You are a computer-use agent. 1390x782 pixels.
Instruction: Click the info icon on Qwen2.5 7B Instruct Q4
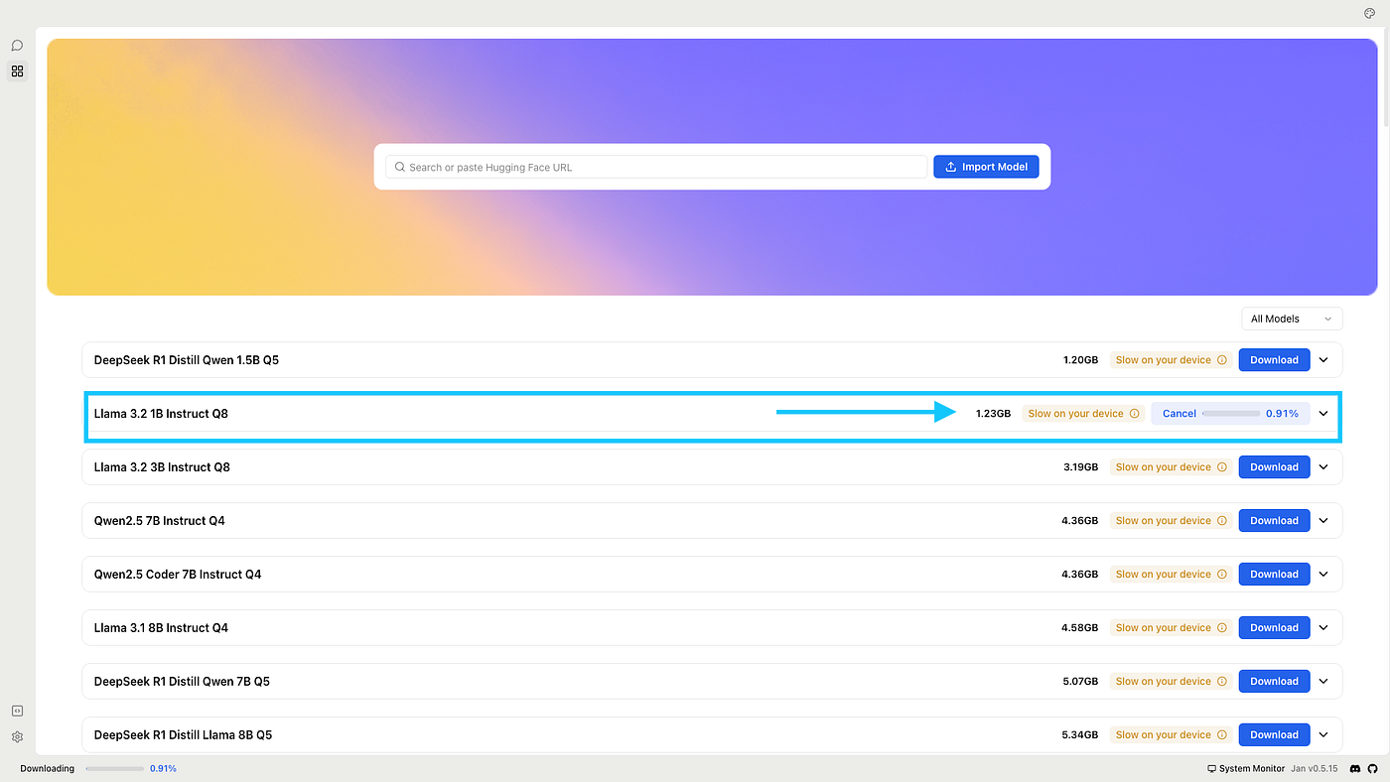[1222, 521]
